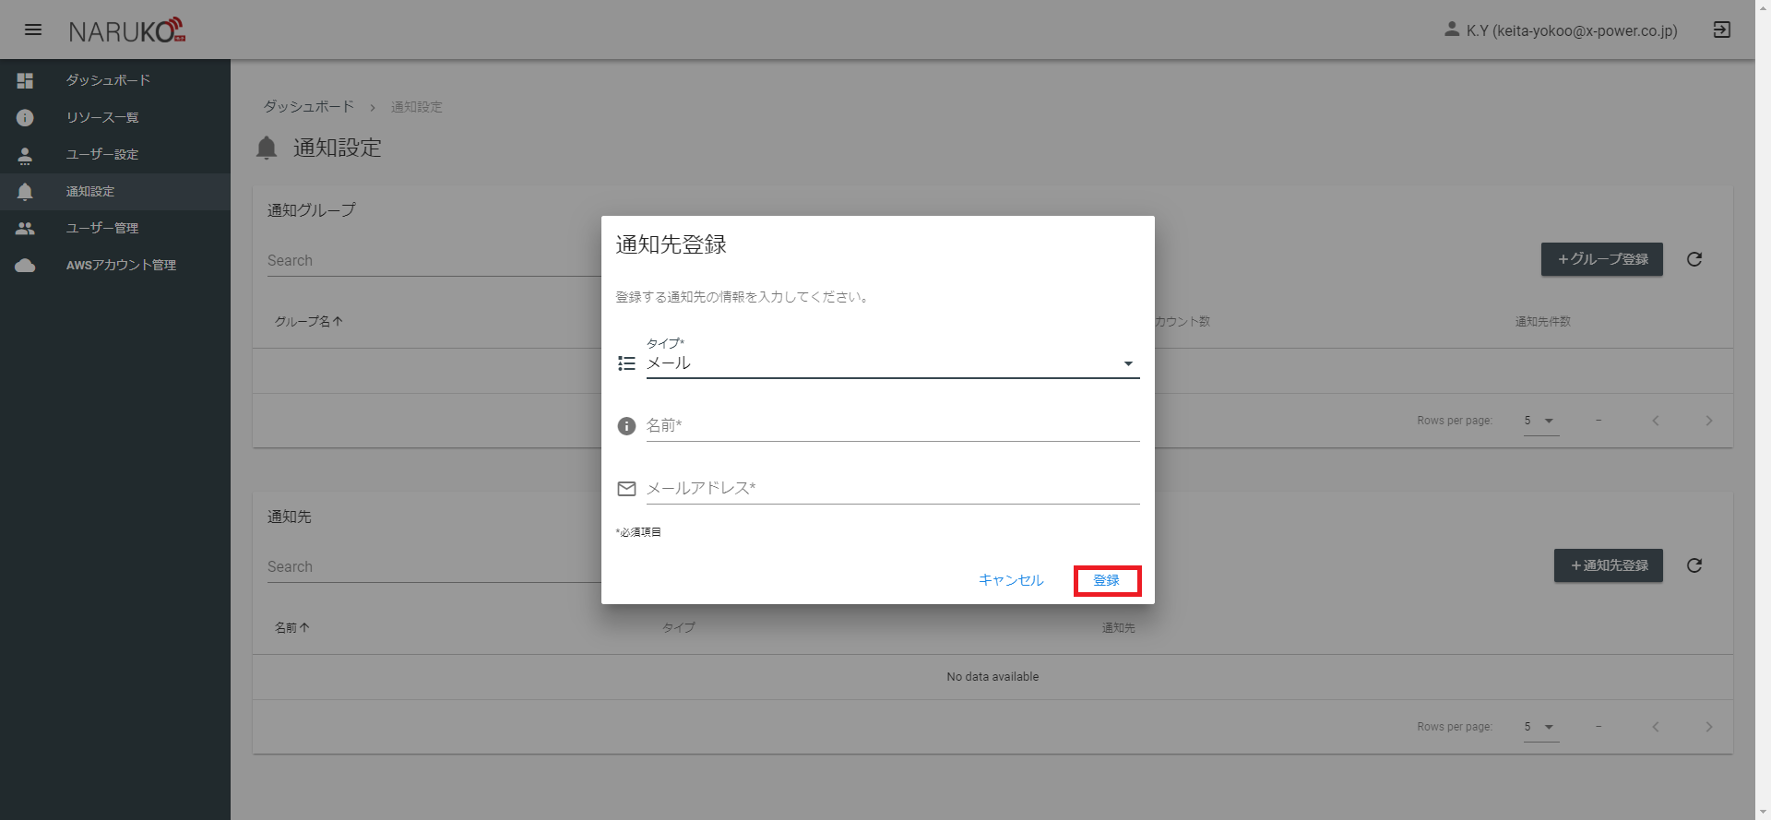Open ダッシュボード menu item
The width and height of the screenshot is (1771, 820).
114,80
